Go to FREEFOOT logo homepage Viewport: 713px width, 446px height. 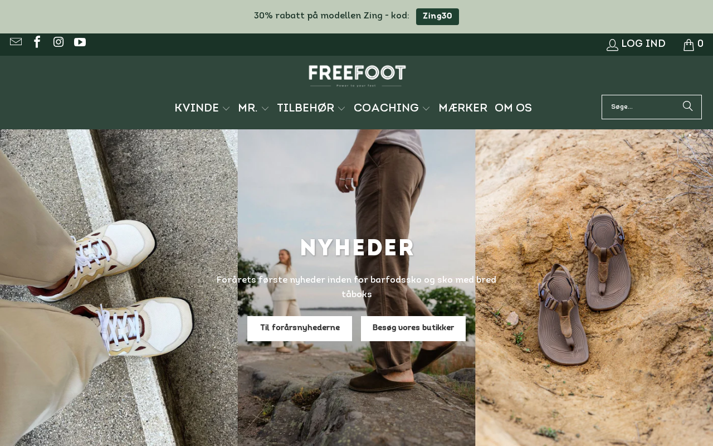[x=357, y=76]
